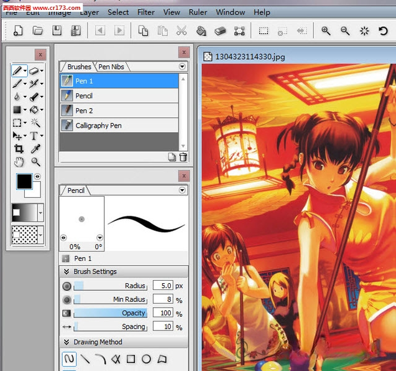This screenshot has width=396, height=371.
Task: Click the toolbar zoom out magnifier
Action: [345, 31]
